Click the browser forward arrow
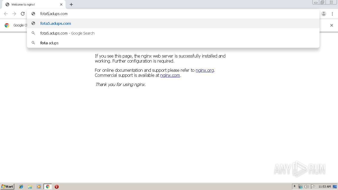 (x=14, y=14)
